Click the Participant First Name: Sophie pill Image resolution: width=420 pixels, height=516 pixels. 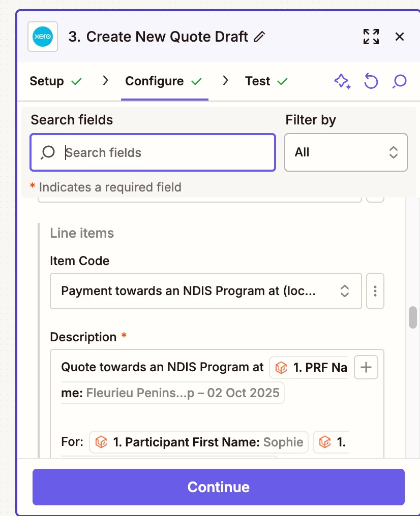199,442
